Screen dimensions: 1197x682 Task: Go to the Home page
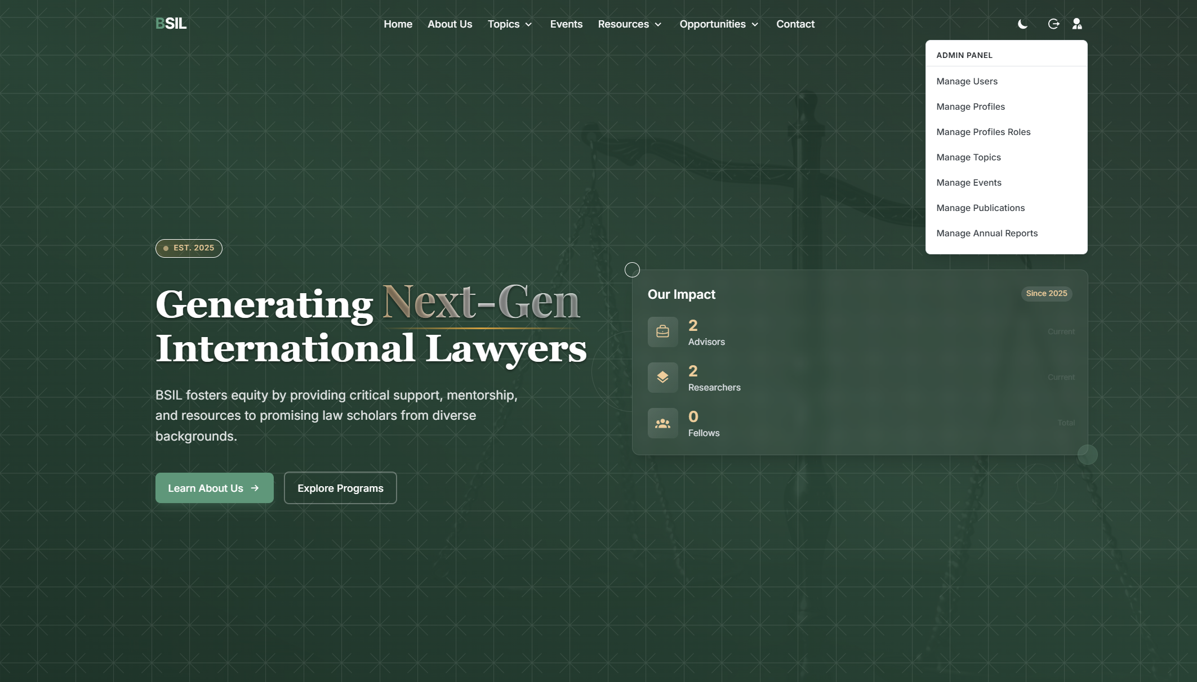pos(398,24)
